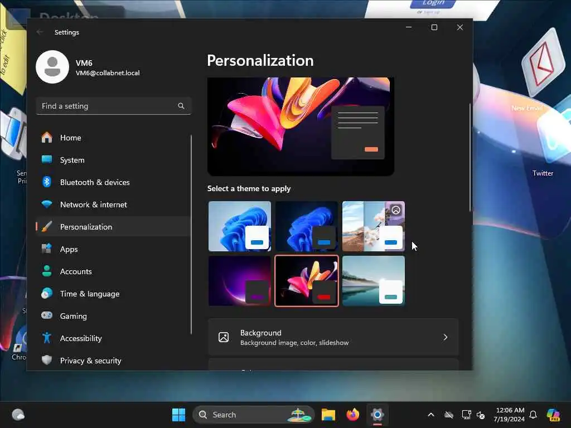Click the Gaming controller icon

coord(47,315)
